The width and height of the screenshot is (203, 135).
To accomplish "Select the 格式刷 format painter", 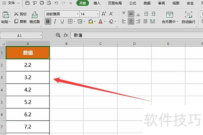I will [35, 18].
